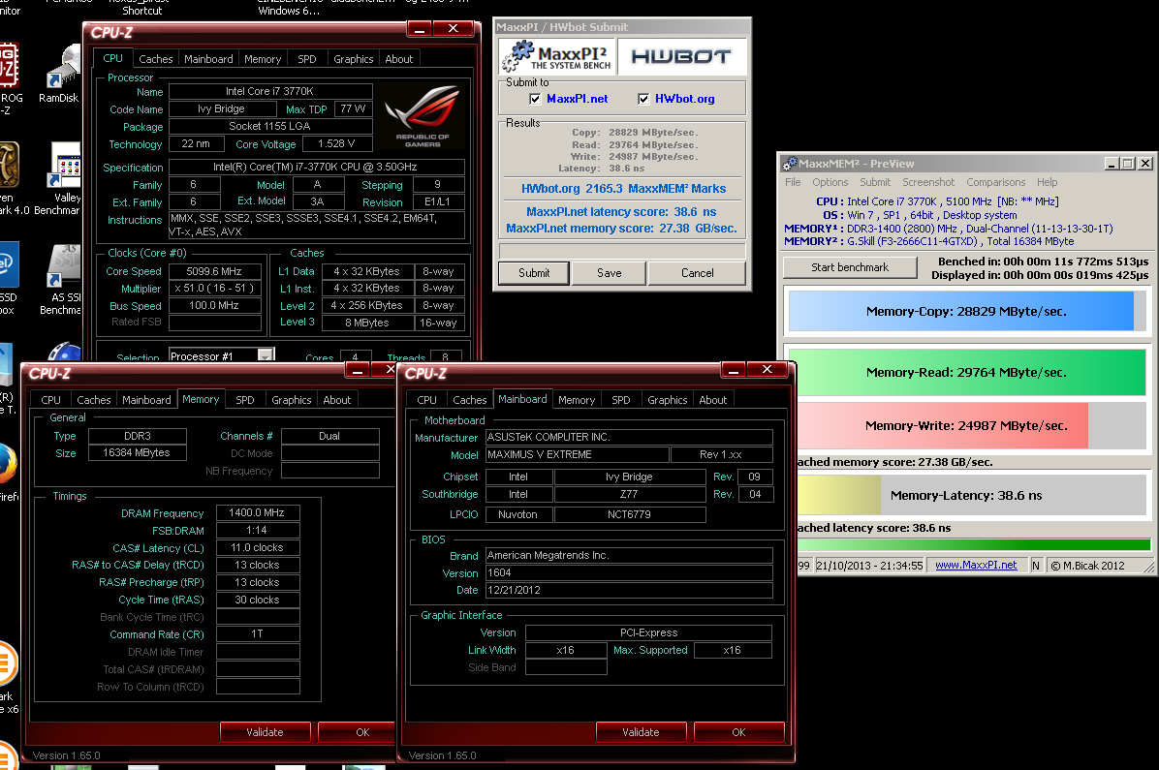Open Mainboard tab in top CPU-Z window
Image resolution: width=1159 pixels, height=770 pixels.
point(208,59)
